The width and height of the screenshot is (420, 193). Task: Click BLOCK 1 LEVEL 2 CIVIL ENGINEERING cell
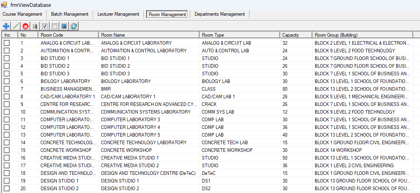click(354, 166)
